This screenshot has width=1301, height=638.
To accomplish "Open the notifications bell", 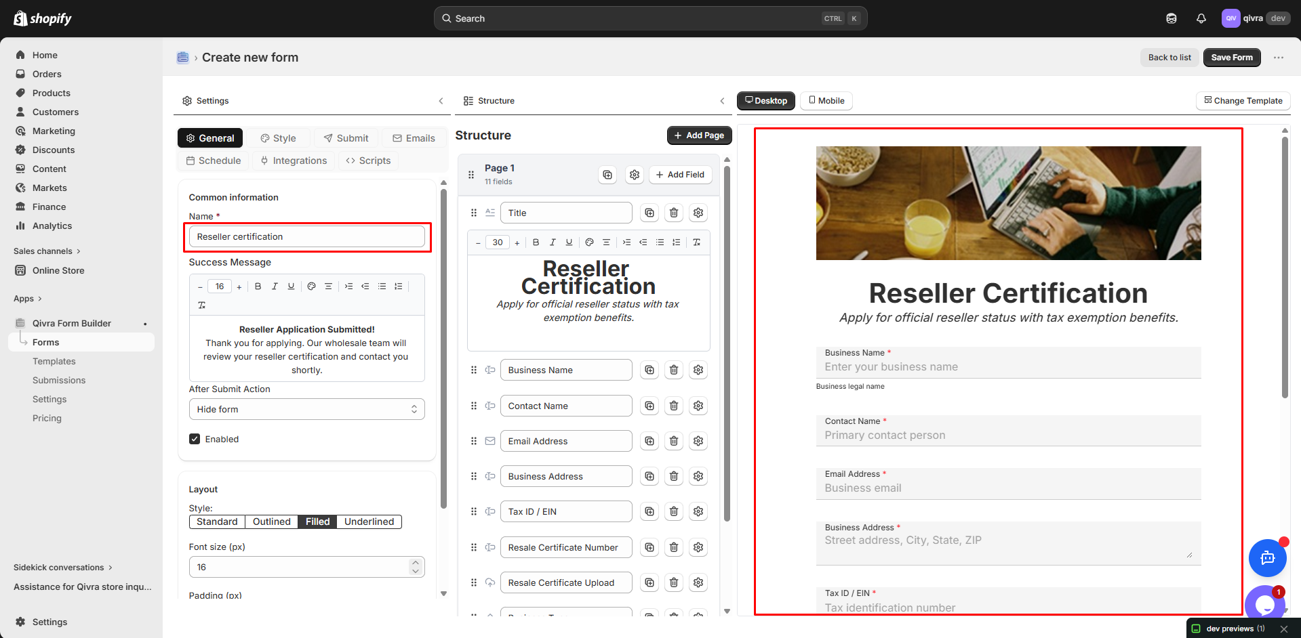I will [x=1201, y=18].
